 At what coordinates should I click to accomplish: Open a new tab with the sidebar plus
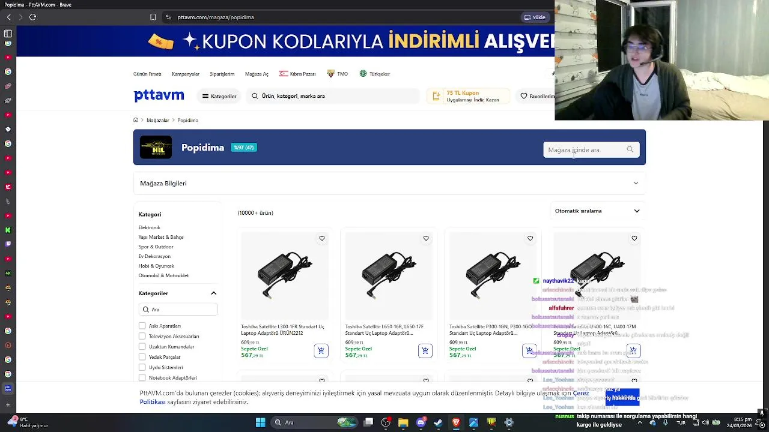(x=8, y=404)
